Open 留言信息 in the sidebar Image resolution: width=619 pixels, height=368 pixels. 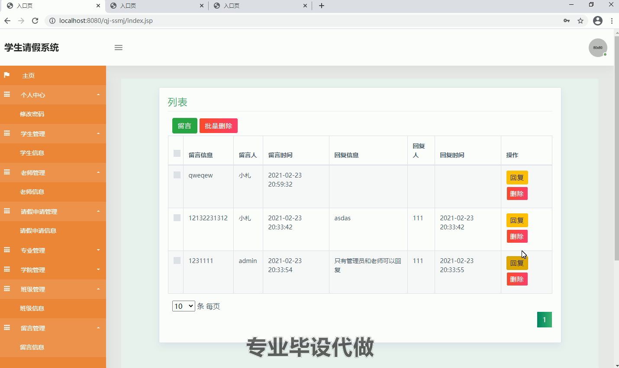pos(32,347)
